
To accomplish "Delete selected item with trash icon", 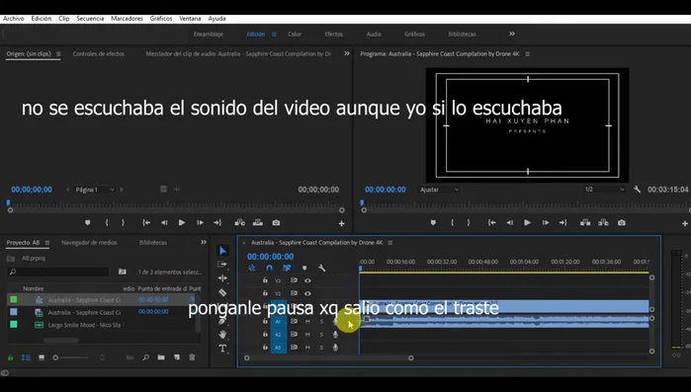I will pos(192,357).
